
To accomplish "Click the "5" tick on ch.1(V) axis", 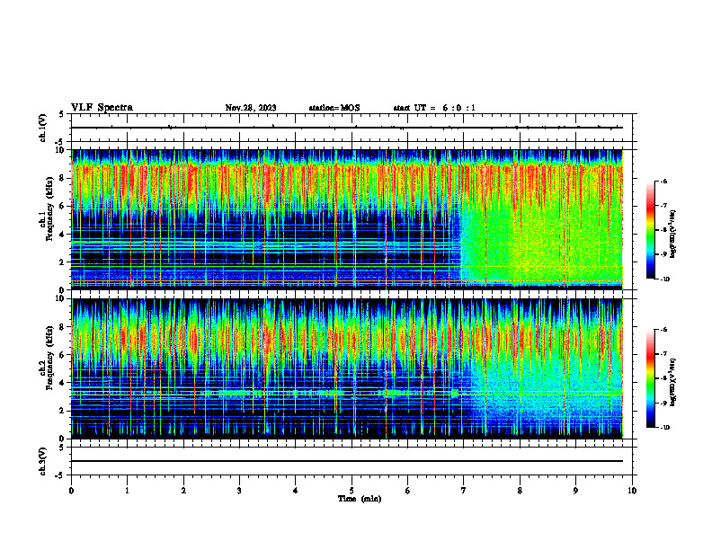I will coord(61,114).
